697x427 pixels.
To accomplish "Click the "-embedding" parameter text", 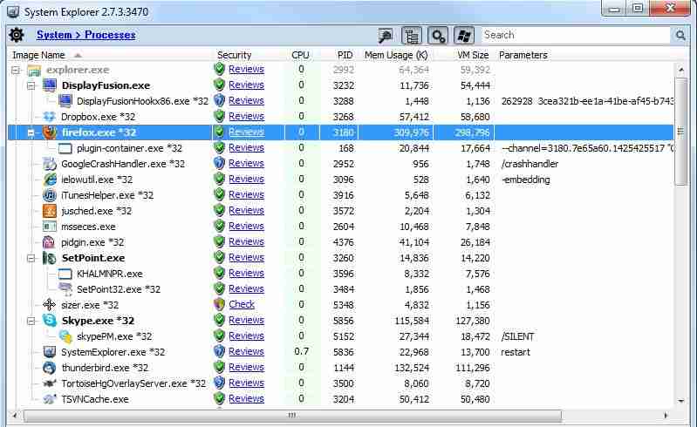I will pyautogui.click(x=525, y=180).
